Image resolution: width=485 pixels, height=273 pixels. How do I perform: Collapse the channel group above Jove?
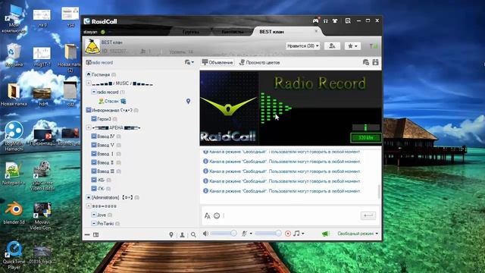coord(88,206)
